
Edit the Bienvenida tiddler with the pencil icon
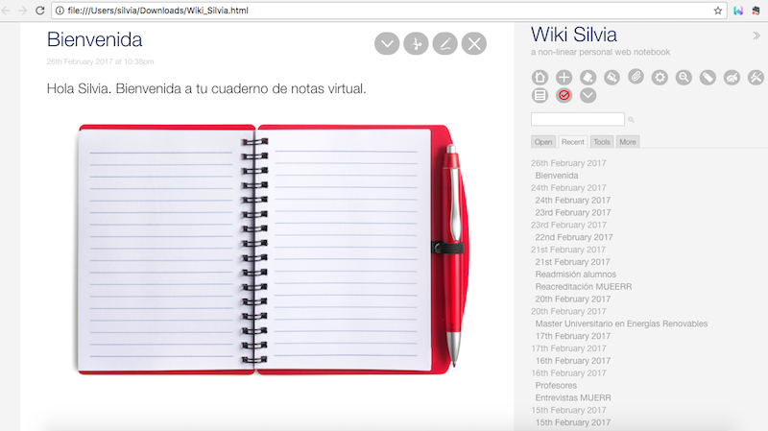(x=444, y=43)
